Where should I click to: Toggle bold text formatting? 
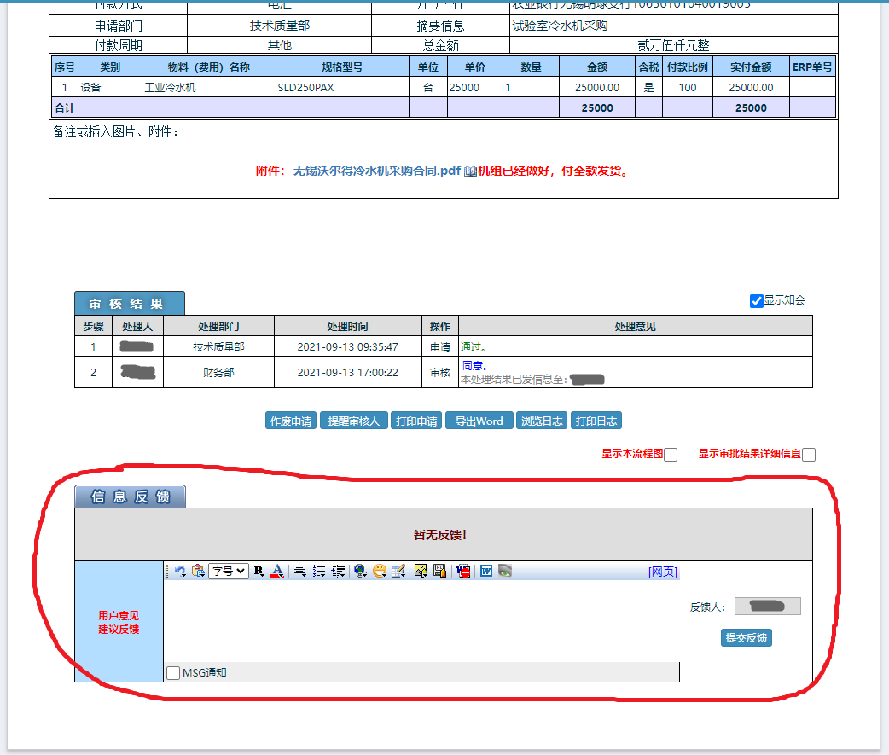(259, 571)
